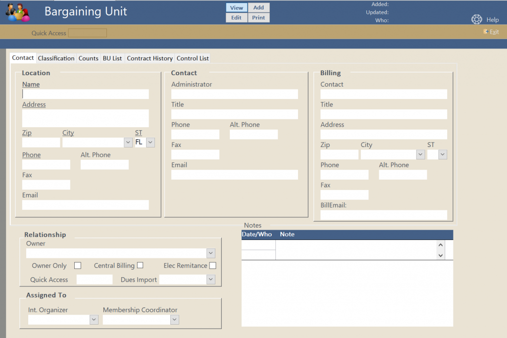The width and height of the screenshot is (507, 338).
Task: Open the Membership Coordinator dropdown
Action: click(x=174, y=320)
